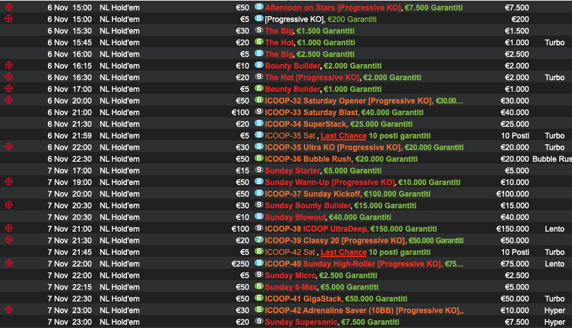Click the target icon next to ICOOP-40 Sunday High-Roller
Image resolution: width=572 pixels, height=328 pixels.
(9, 263)
